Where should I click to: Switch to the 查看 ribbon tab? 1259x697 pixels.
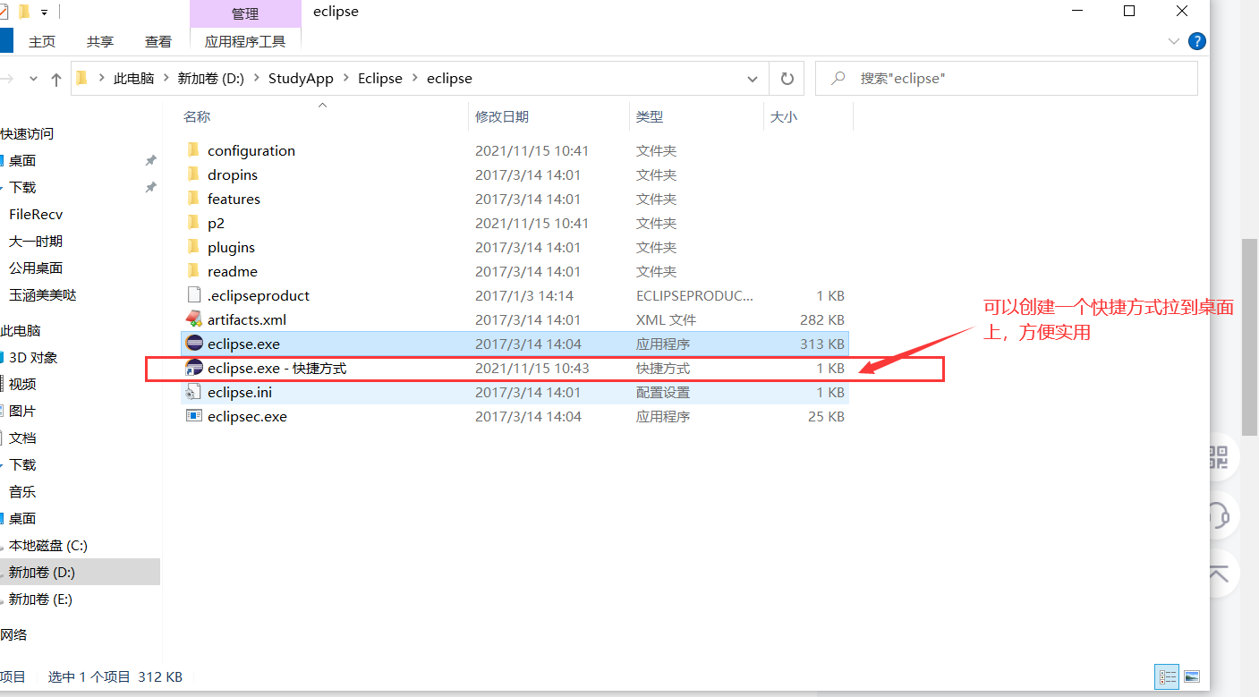(x=158, y=40)
